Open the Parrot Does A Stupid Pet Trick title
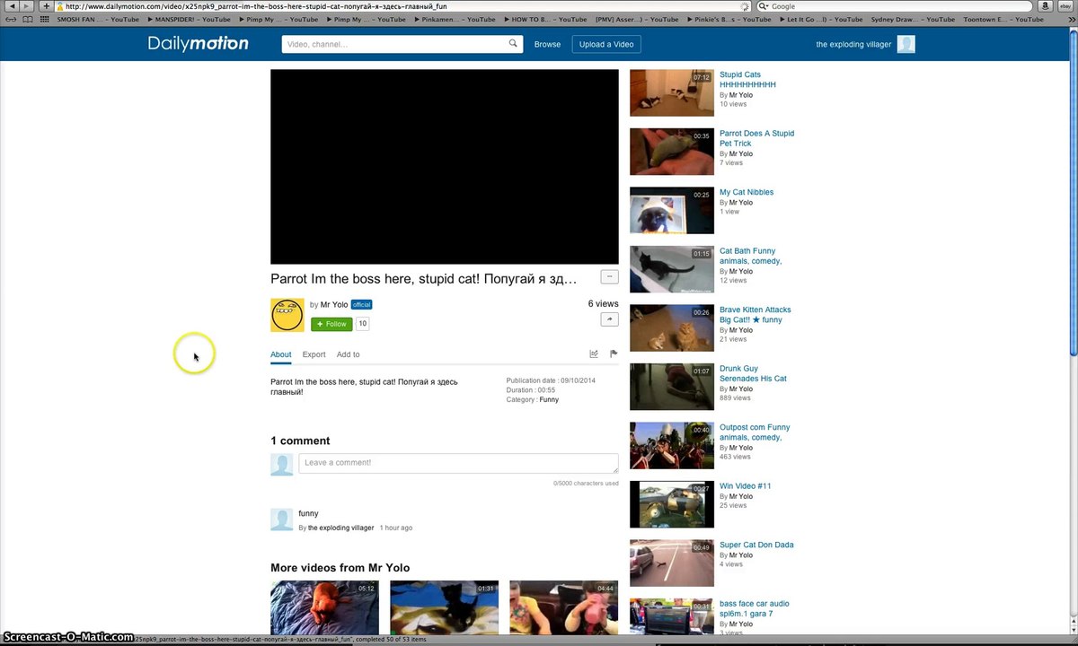 (x=756, y=138)
